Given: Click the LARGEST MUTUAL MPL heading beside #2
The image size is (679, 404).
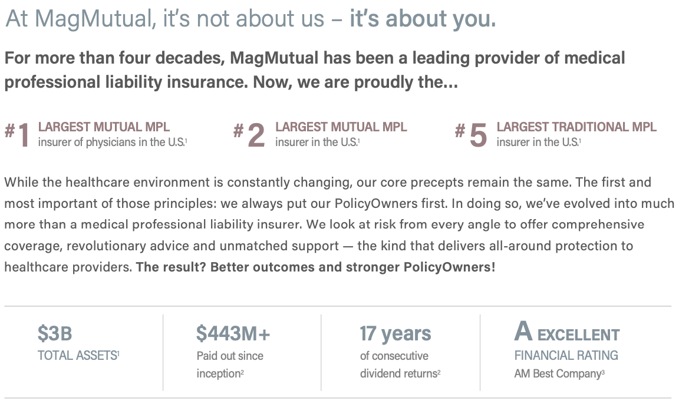Looking at the screenshot, I should point(341,127).
